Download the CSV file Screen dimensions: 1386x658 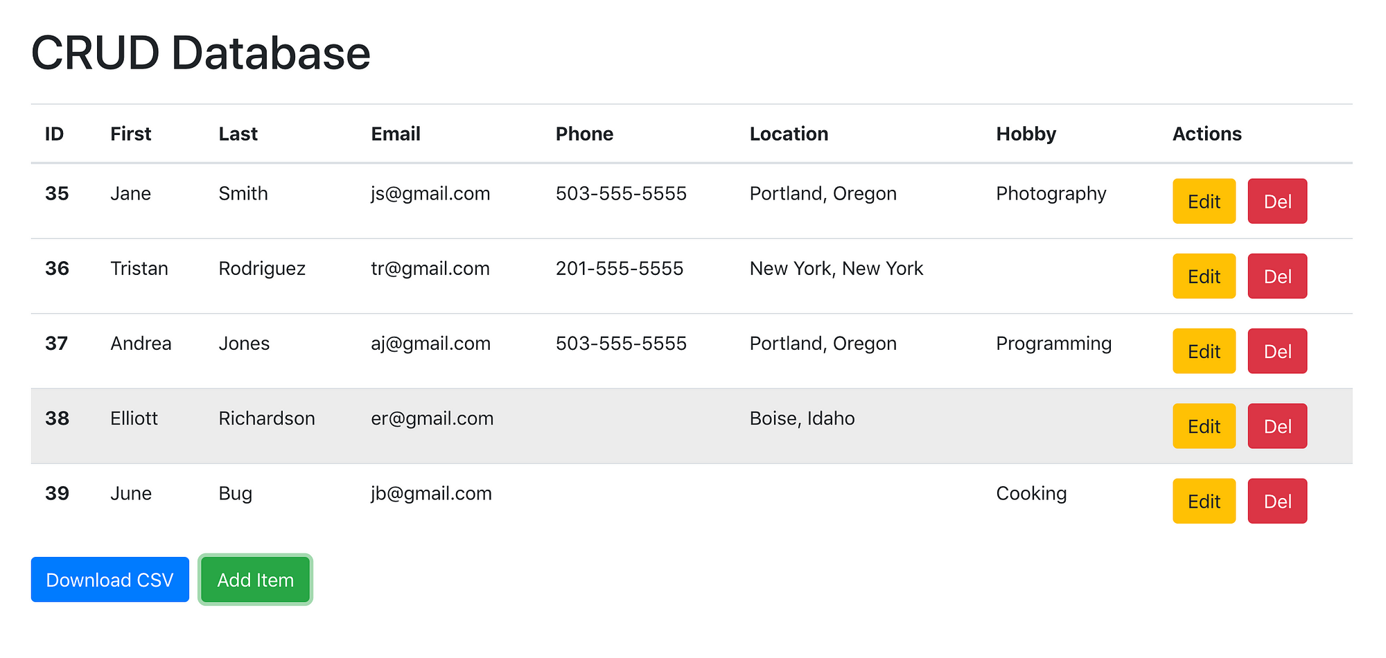coord(109,580)
